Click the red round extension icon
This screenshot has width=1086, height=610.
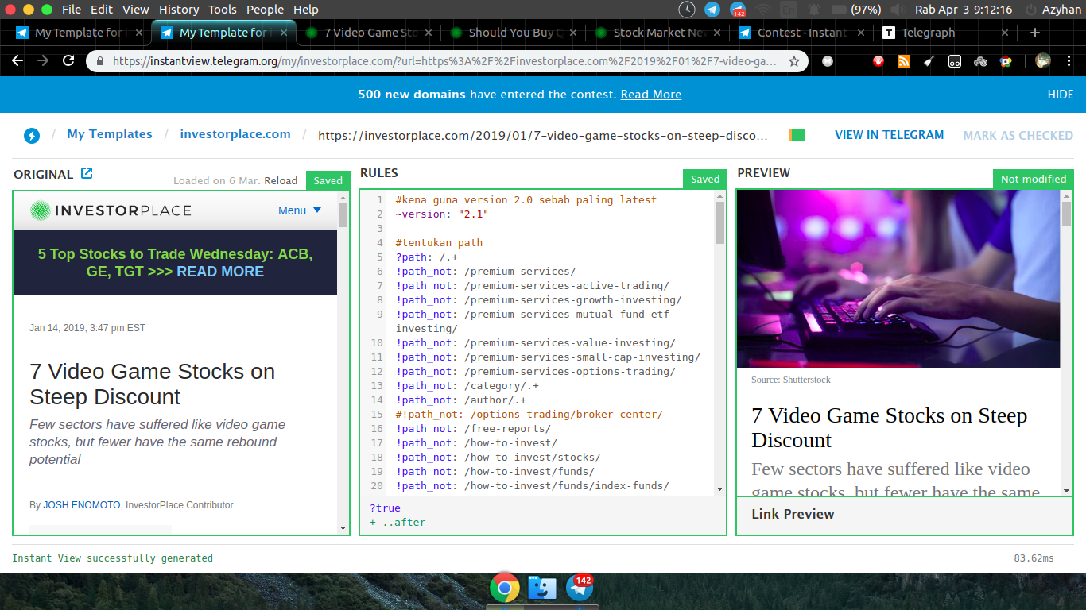878,61
